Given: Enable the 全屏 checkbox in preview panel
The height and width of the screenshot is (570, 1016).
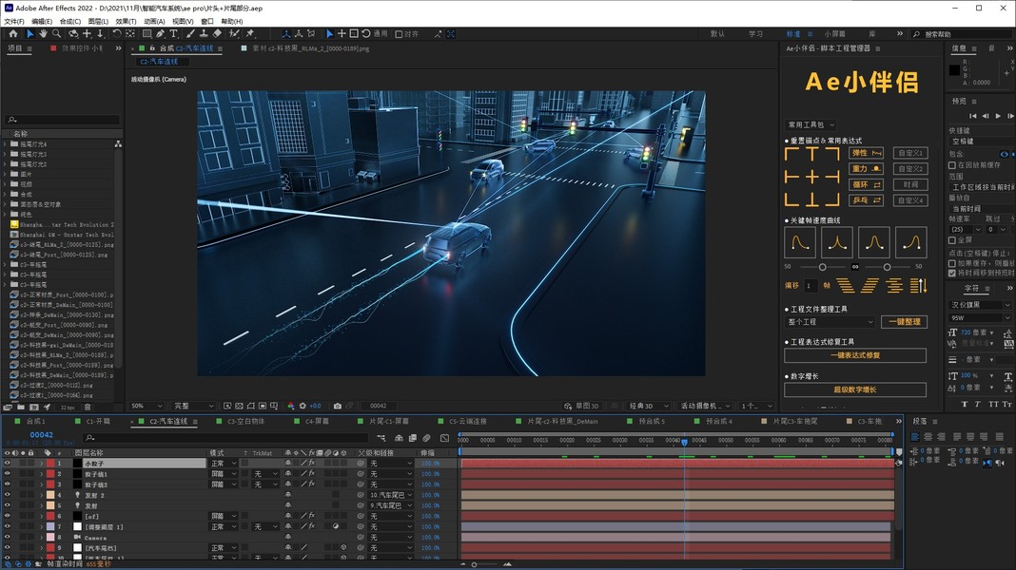Looking at the screenshot, I should click(952, 240).
